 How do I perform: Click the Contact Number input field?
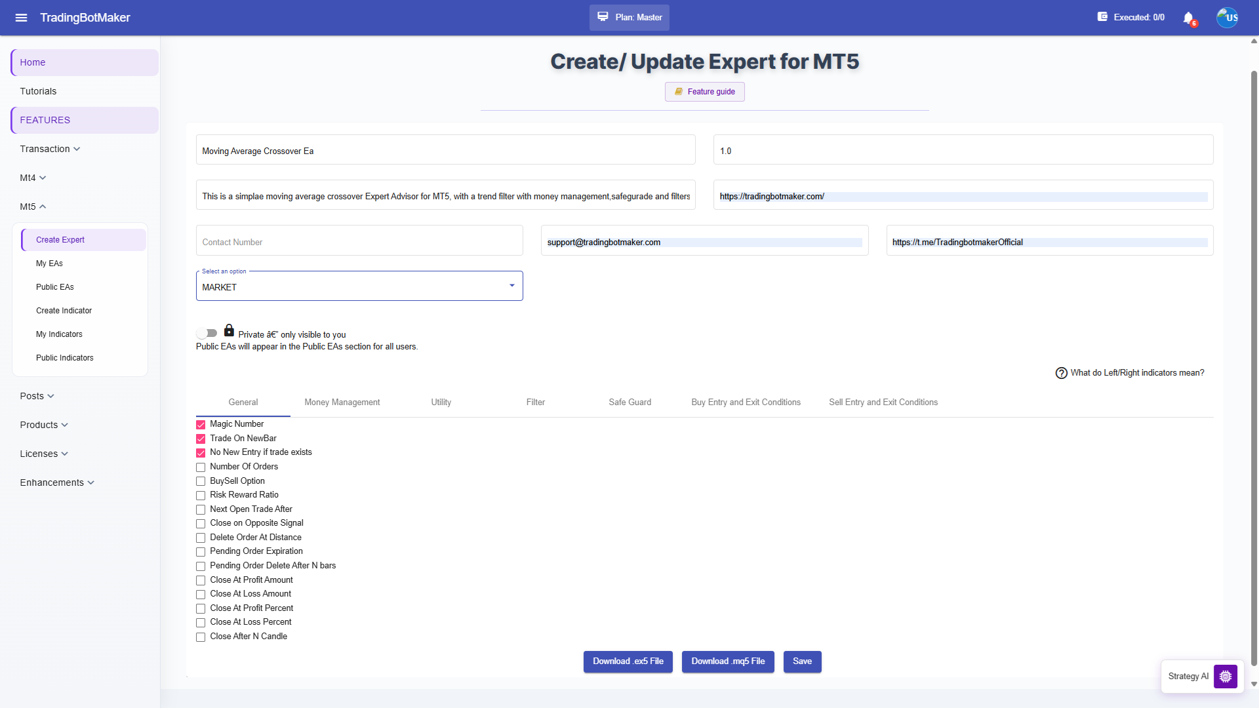pyautogui.click(x=359, y=241)
